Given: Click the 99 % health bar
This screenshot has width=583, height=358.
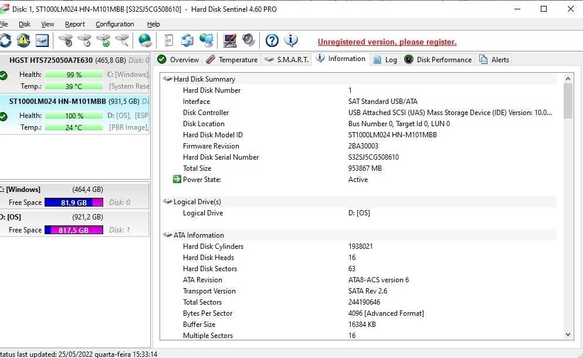Looking at the screenshot, I should (74, 75).
